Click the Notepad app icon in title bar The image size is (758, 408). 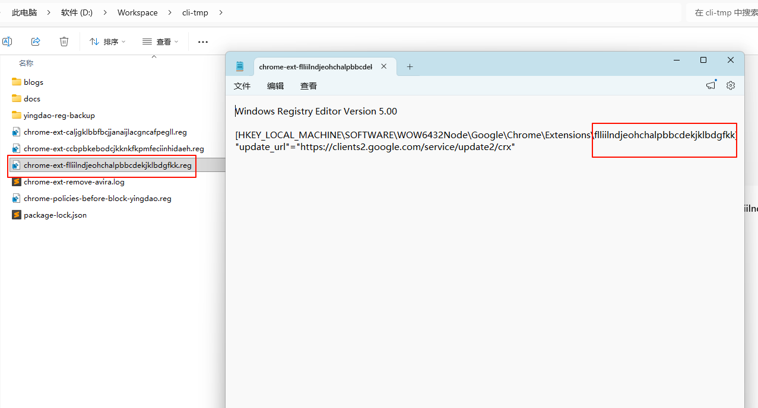pos(240,66)
